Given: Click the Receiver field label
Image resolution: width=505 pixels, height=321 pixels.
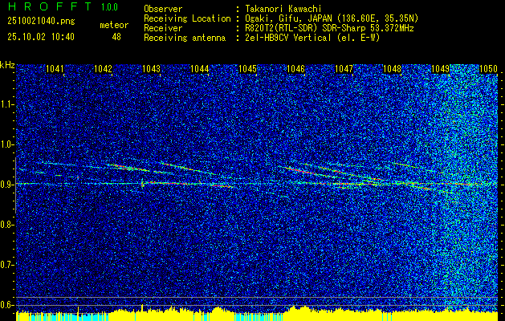Looking at the screenshot, I should point(163,28).
